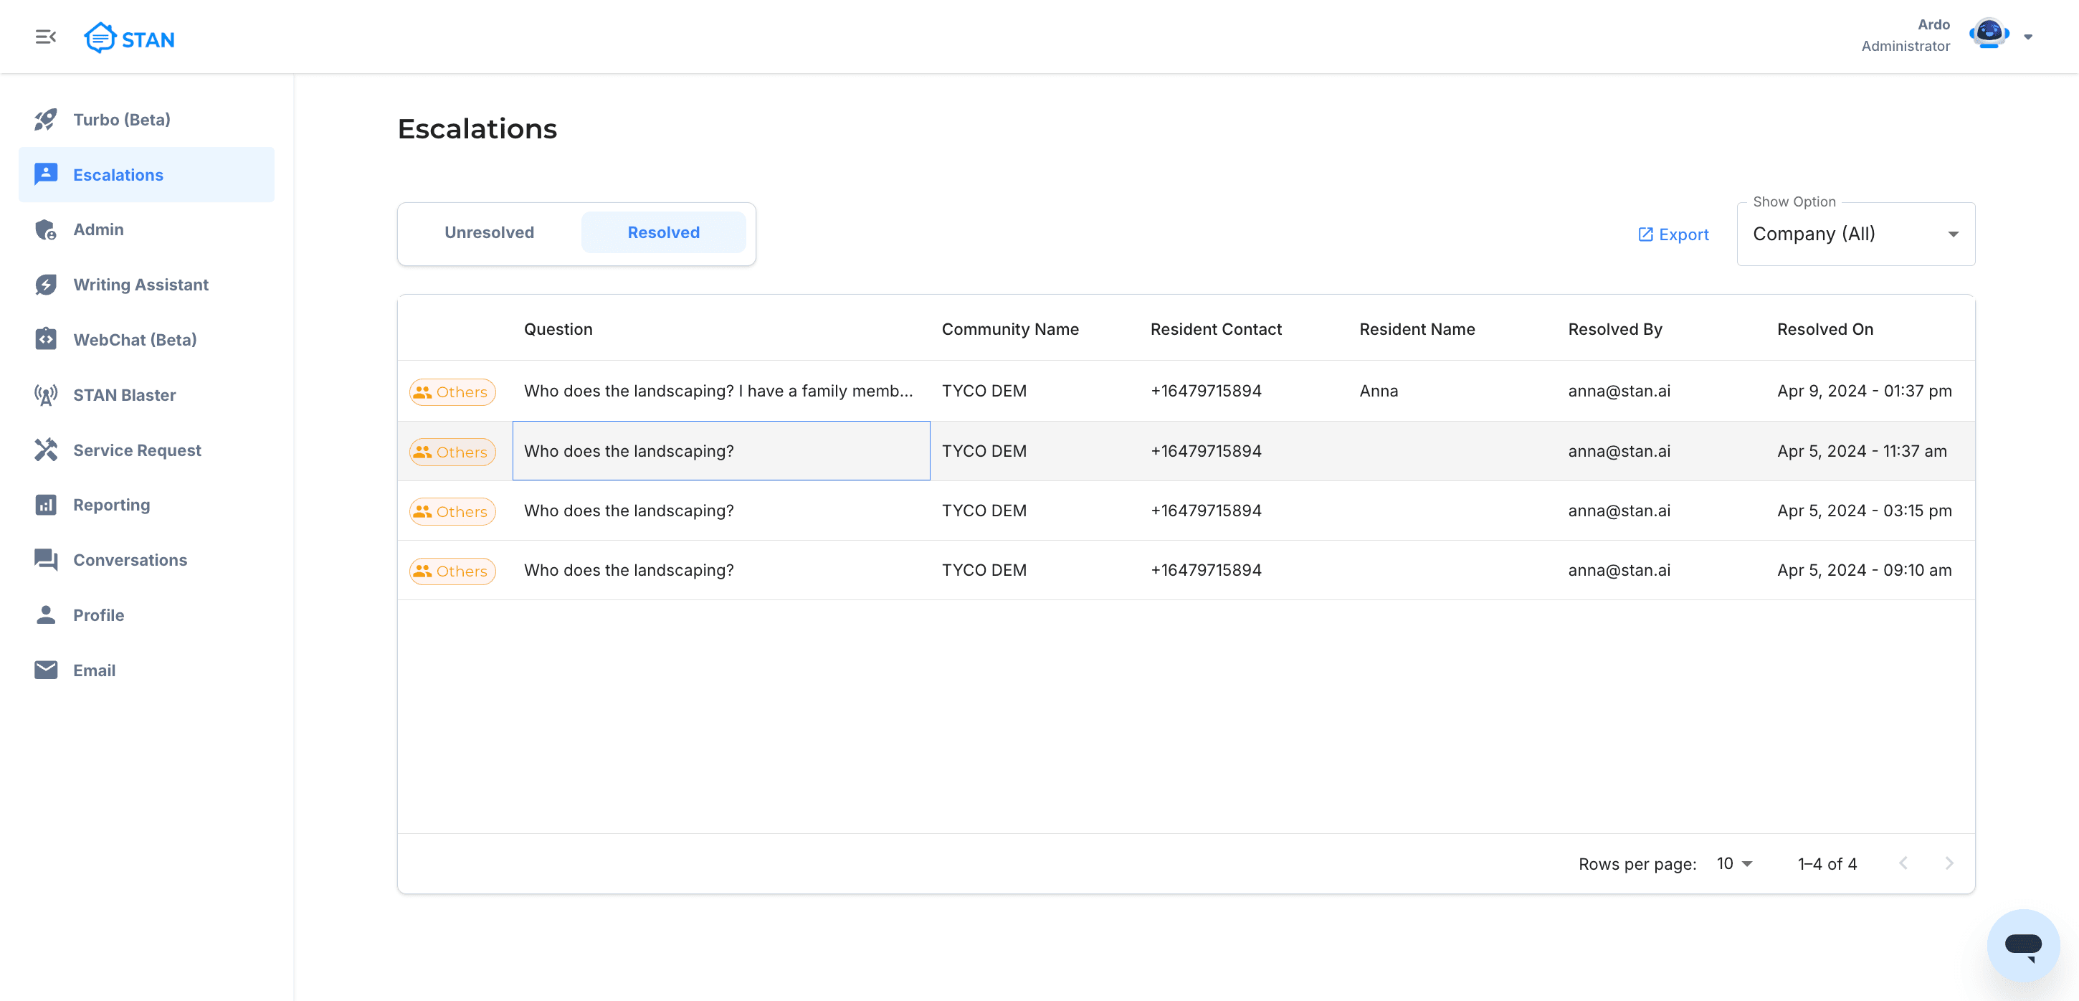This screenshot has width=2079, height=1001.
Task: Click '1–4 of 4' pagination text
Action: coord(1827,864)
